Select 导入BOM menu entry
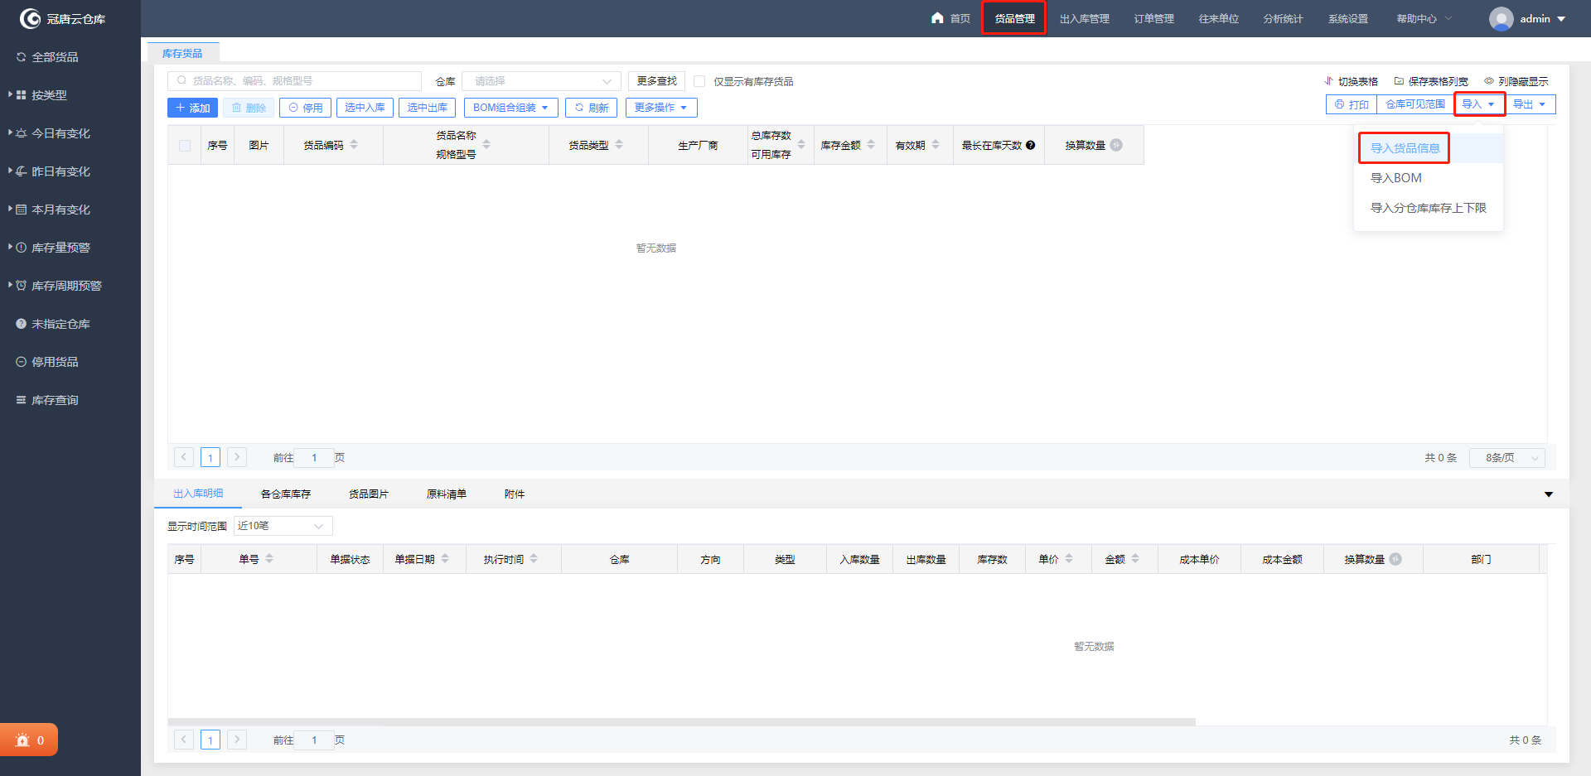 [1395, 178]
